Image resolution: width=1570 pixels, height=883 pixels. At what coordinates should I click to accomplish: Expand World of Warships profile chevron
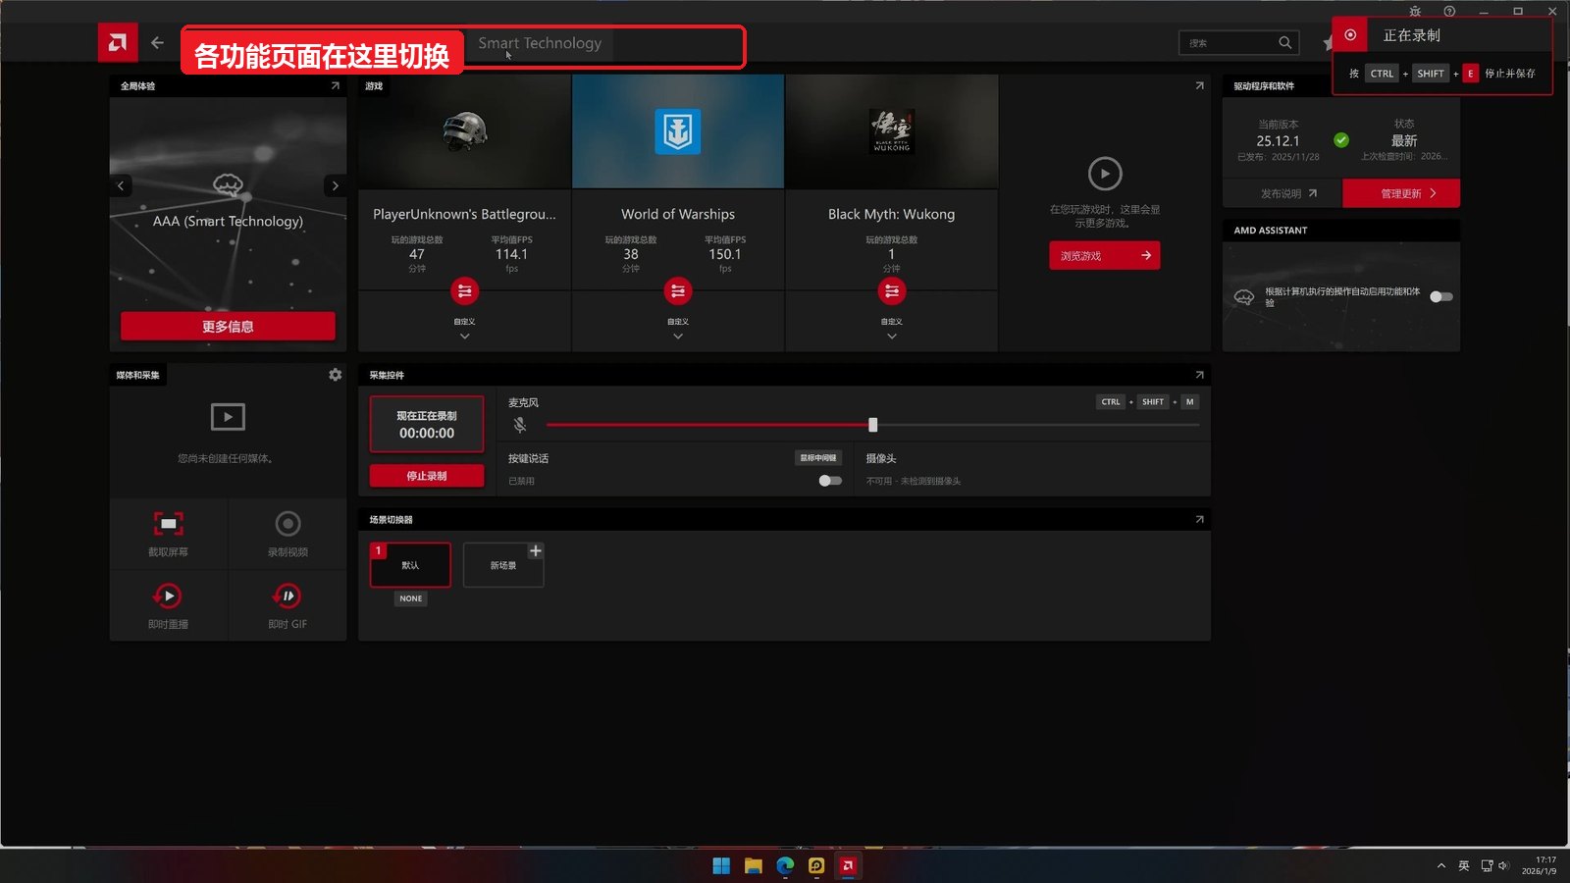[678, 337]
